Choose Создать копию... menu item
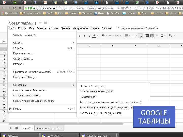Viewport: 183px width, 137px height. tap(42, 59)
